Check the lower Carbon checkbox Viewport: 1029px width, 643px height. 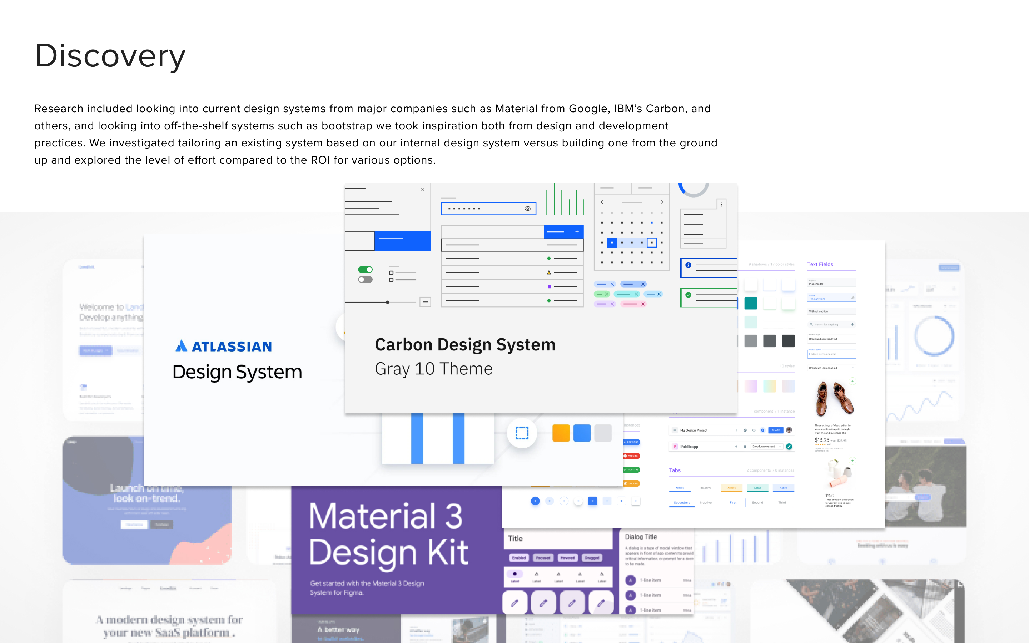click(391, 280)
